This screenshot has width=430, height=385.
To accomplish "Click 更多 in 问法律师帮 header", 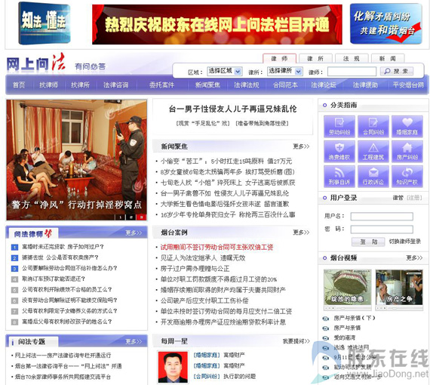I will pyautogui.click(x=134, y=233).
